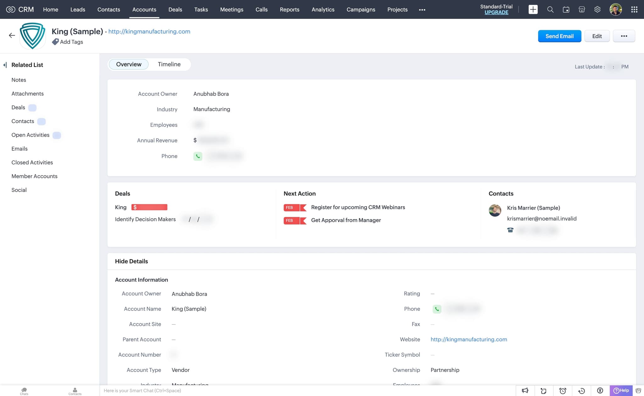Open the Reports module

[x=289, y=9]
